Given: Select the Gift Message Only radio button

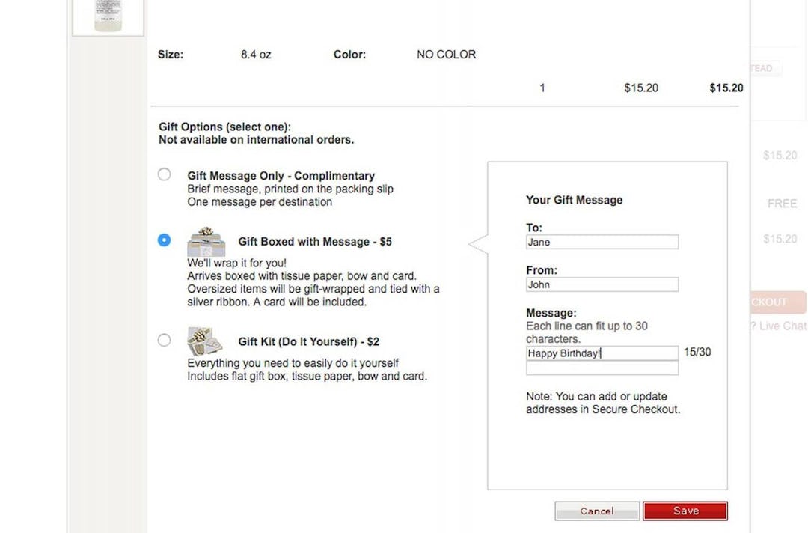Looking at the screenshot, I should pos(164,174).
